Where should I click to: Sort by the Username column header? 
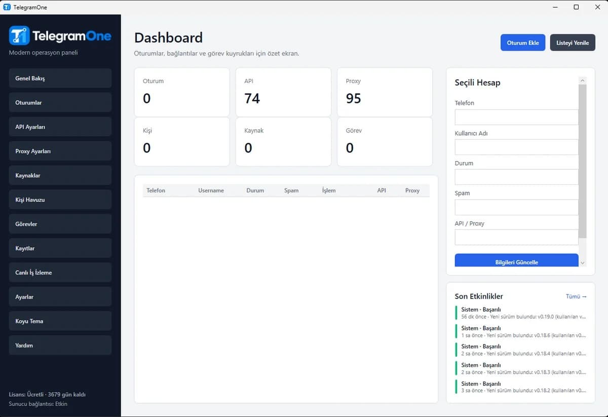[x=211, y=191]
